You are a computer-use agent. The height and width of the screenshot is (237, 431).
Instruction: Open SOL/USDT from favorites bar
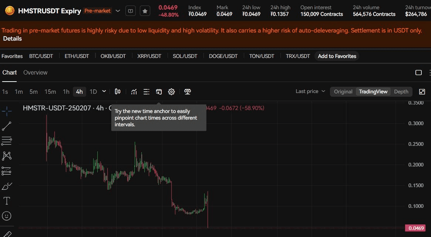185,56
